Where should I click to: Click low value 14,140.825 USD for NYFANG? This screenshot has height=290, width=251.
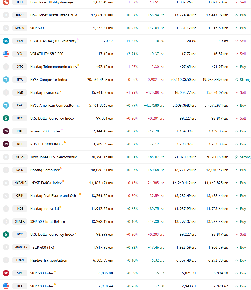(216, 183)
